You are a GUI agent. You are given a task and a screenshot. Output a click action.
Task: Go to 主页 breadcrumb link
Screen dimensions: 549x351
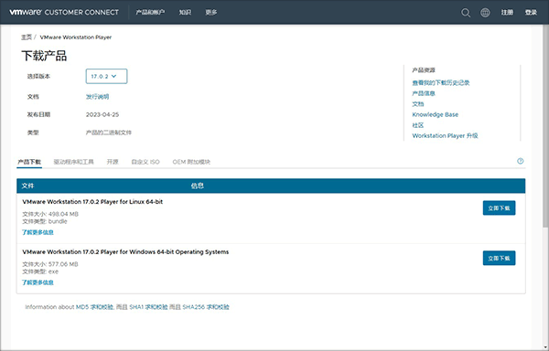coord(27,37)
